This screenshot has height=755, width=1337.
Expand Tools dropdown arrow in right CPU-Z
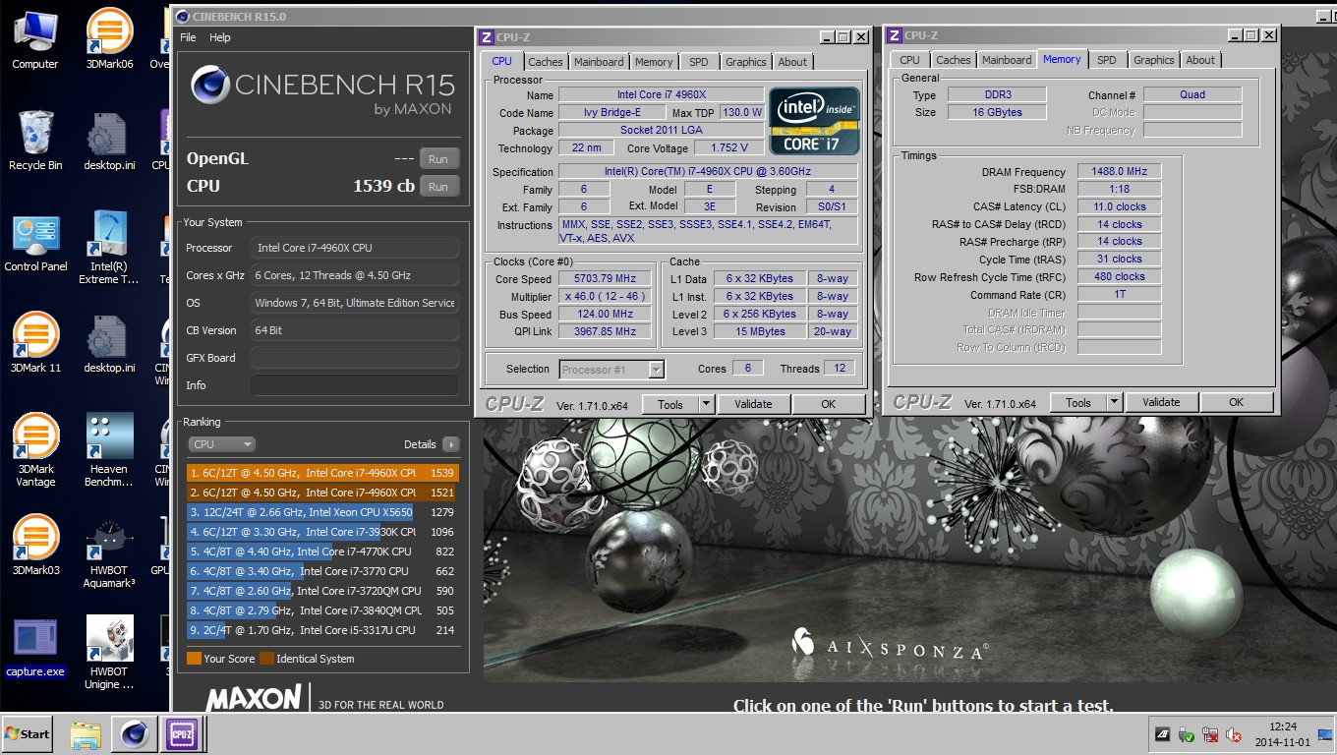1114,402
